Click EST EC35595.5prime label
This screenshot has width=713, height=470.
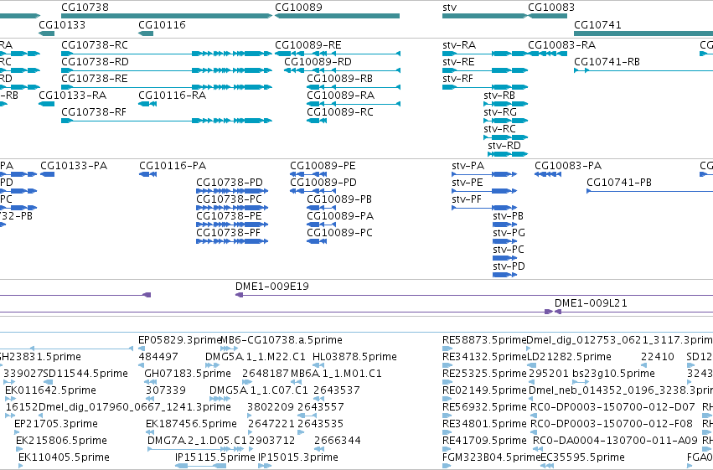click(x=582, y=457)
